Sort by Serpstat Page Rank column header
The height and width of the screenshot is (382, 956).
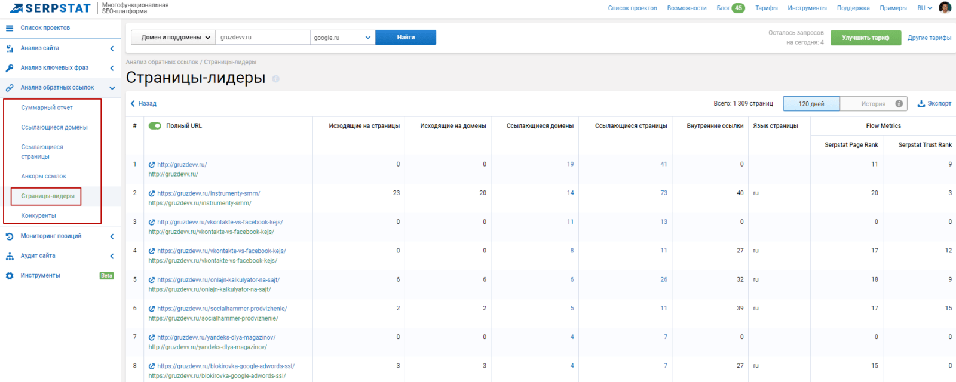851,145
